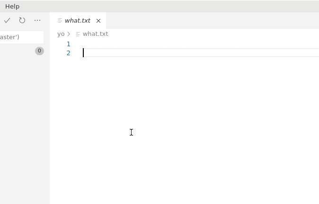Image resolution: width=319 pixels, height=204 pixels.
Task: Click the file icon in the breadcrumb
Action: point(78,34)
